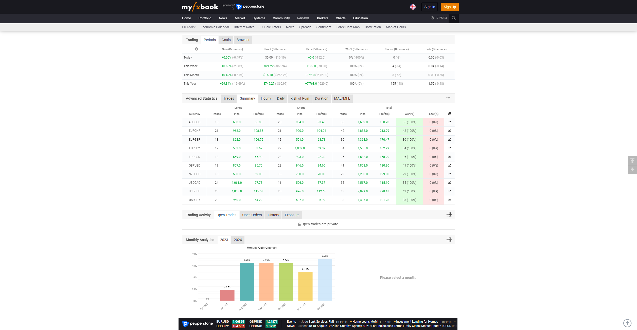
Task: Click the USDJPY 154.507 ticker quote
Action: tap(230, 326)
